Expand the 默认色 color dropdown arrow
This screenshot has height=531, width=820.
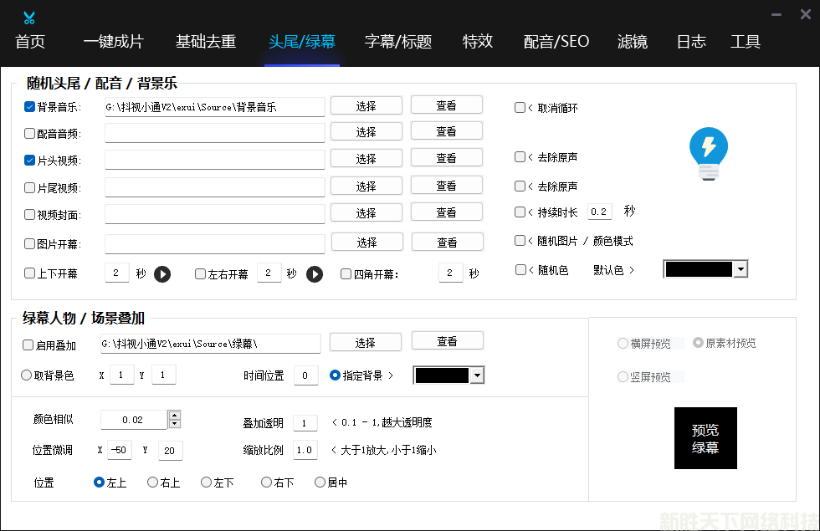point(740,269)
